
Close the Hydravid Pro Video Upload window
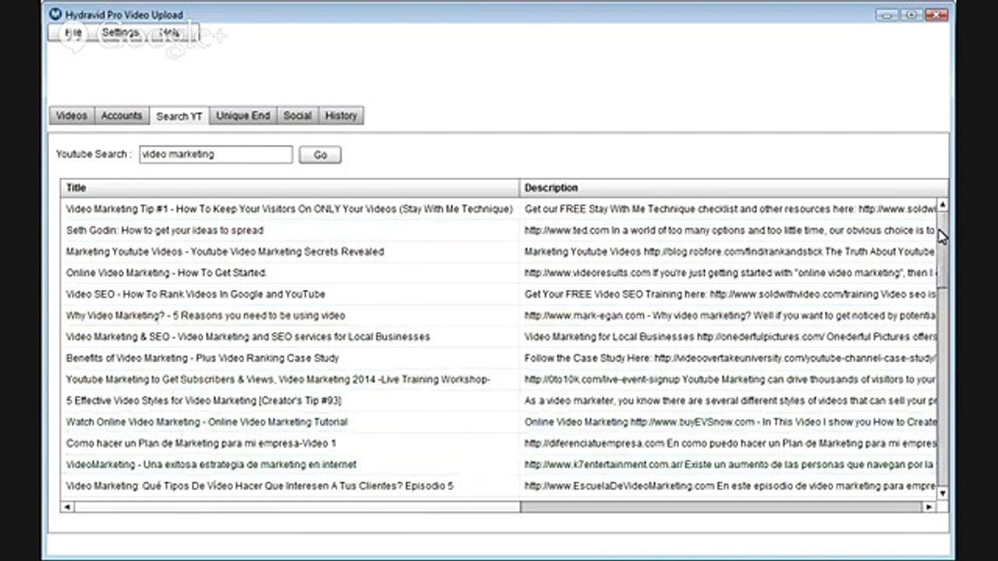[x=936, y=14]
